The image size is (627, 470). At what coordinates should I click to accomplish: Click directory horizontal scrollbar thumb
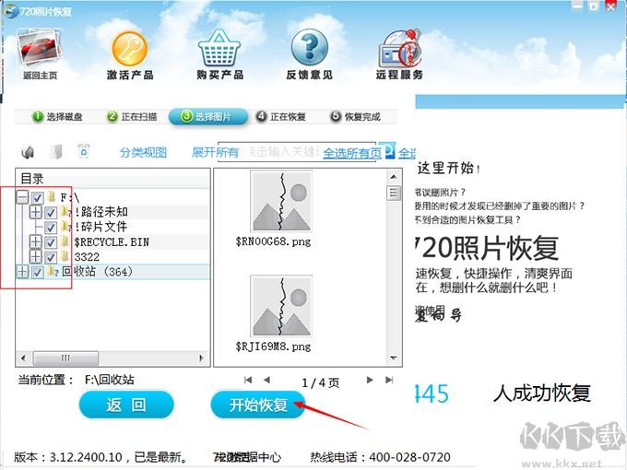pos(65,358)
